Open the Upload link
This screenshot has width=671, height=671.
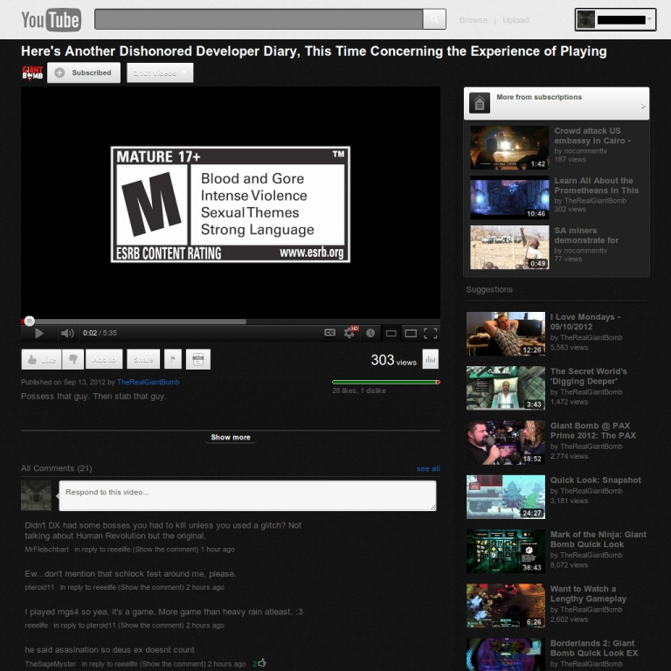click(x=515, y=20)
